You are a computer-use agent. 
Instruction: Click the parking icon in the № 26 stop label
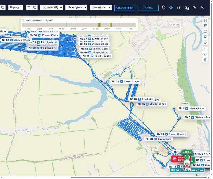(122, 82)
